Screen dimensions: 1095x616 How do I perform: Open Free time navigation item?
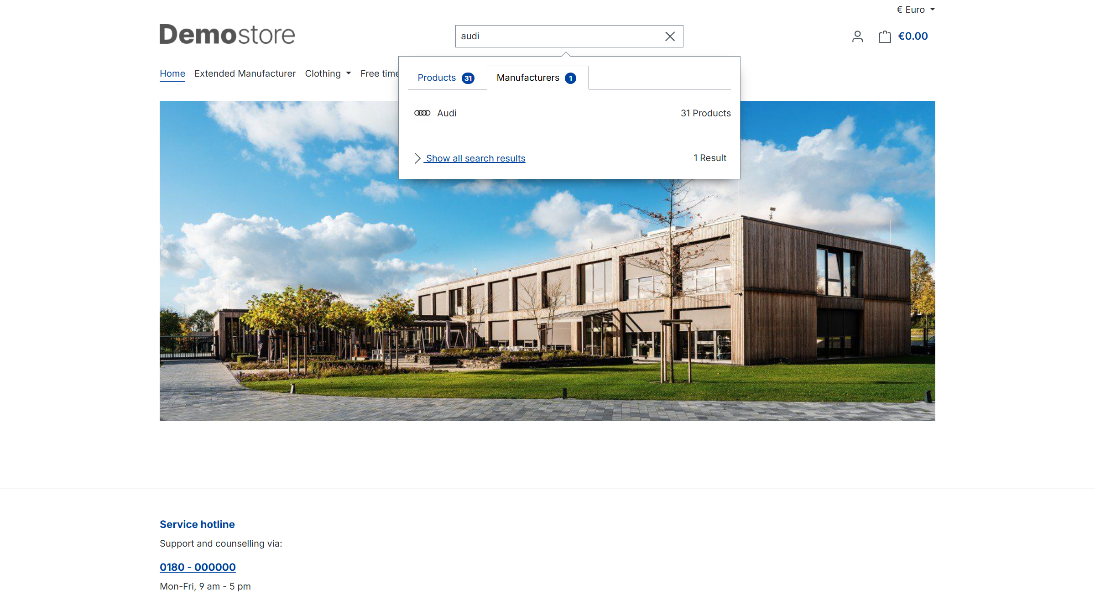[x=379, y=73]
